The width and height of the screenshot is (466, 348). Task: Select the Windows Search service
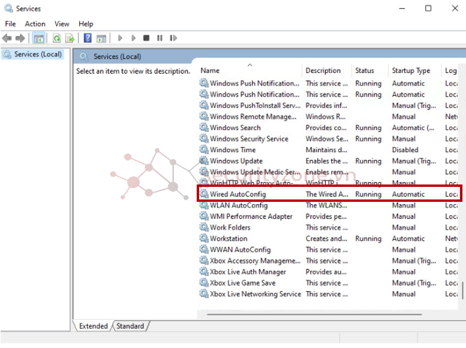(x=329, y=128)
